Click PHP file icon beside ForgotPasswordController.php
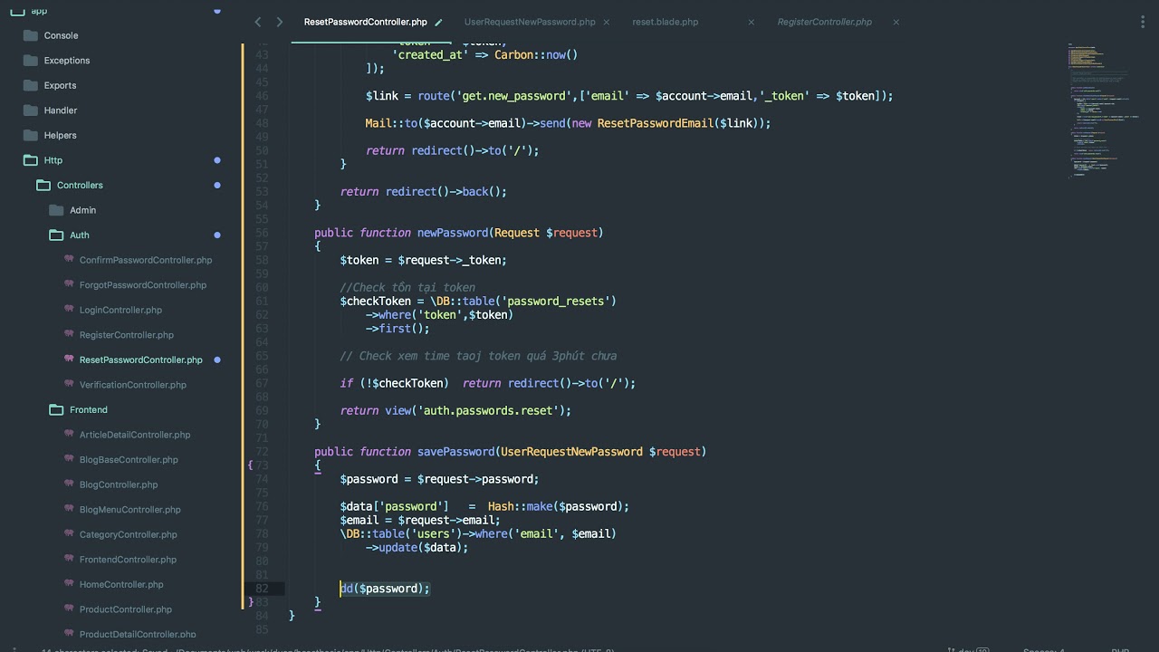 (x=69, y=284)
